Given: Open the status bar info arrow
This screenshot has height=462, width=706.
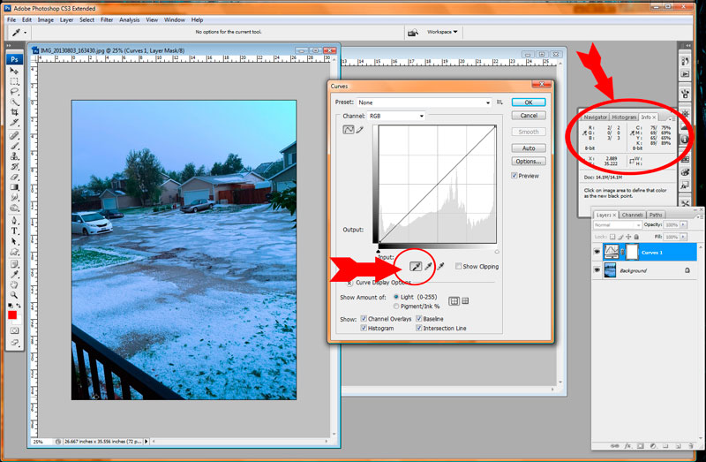Looking at the screenshot, I should click(x=146, y=442).
